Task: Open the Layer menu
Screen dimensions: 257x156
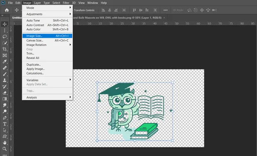Action: click(37, 3)
